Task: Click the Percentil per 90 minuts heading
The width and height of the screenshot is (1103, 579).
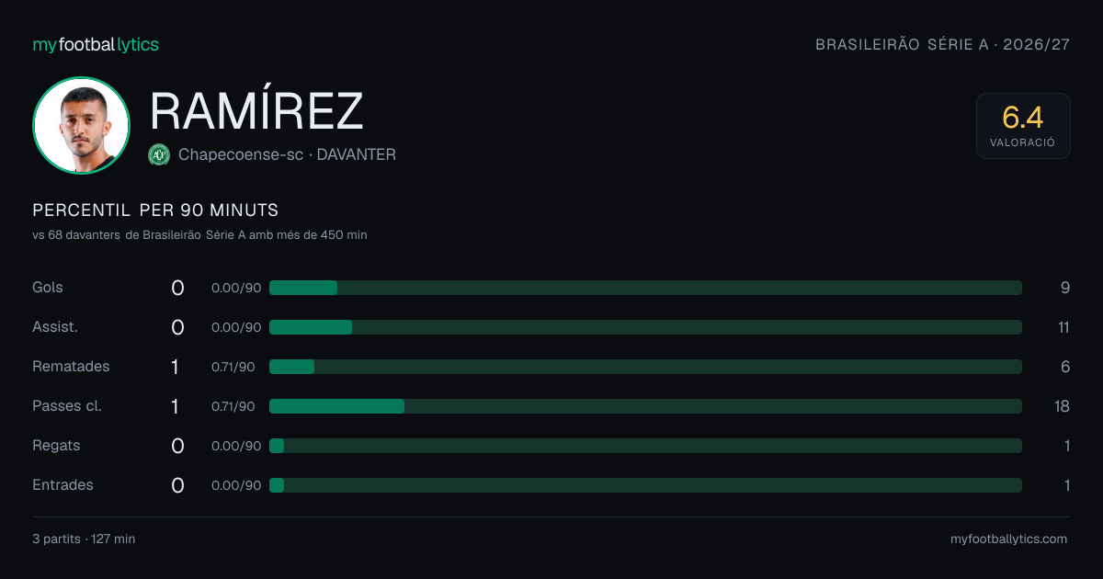Action: [x=155, y=210]
